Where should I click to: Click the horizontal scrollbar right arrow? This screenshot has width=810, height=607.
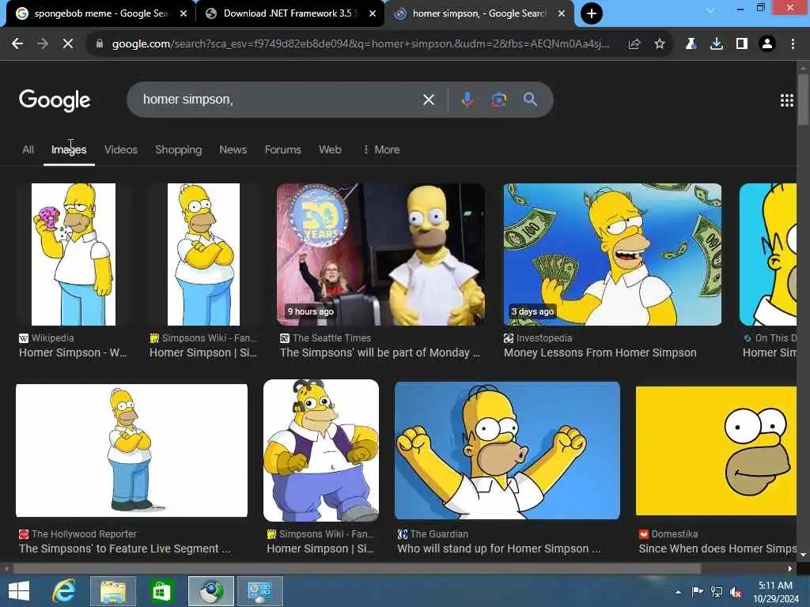[x=790, y=568]
